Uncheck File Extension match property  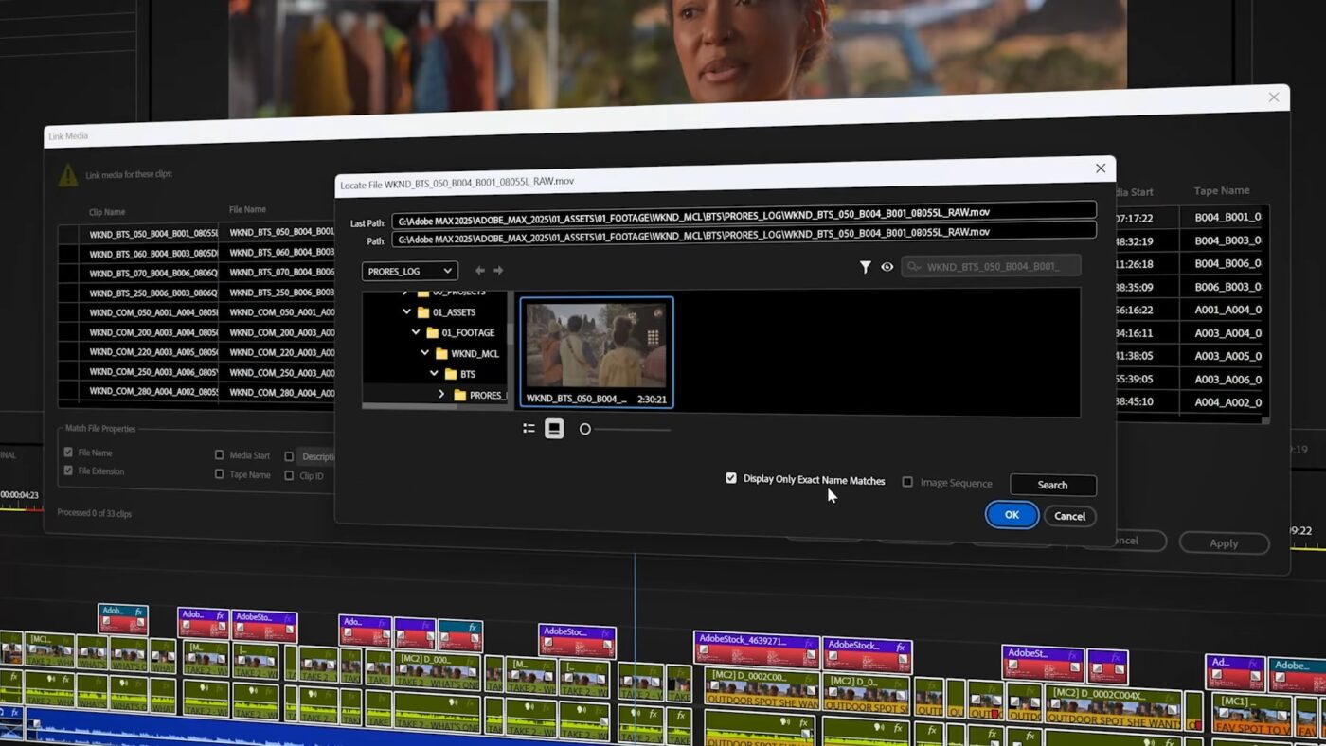click(x=68, y=471)
